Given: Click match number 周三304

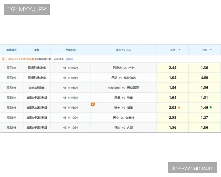Looking at the screenshot, I should [x=11, y=98].
